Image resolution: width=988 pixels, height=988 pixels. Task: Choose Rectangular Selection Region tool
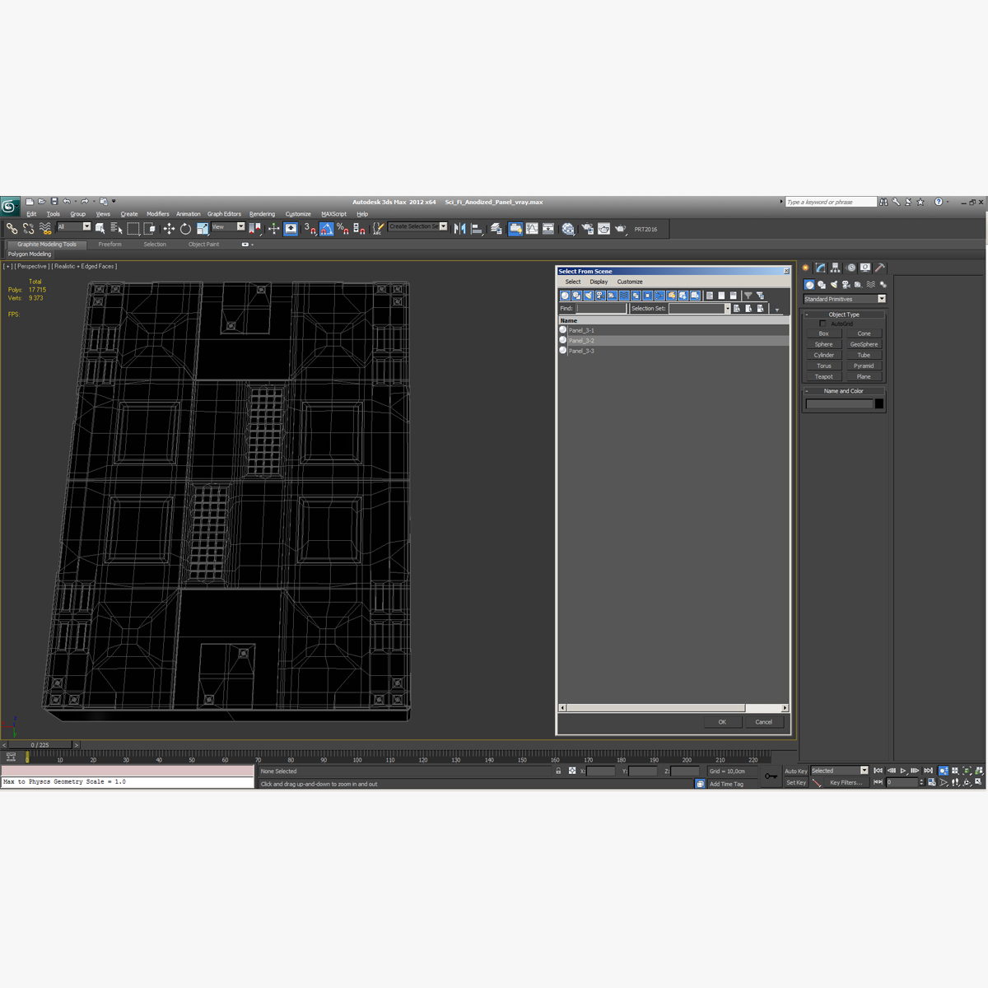133,228
